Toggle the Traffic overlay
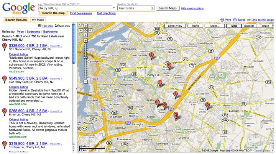 [x=195, y=26]
